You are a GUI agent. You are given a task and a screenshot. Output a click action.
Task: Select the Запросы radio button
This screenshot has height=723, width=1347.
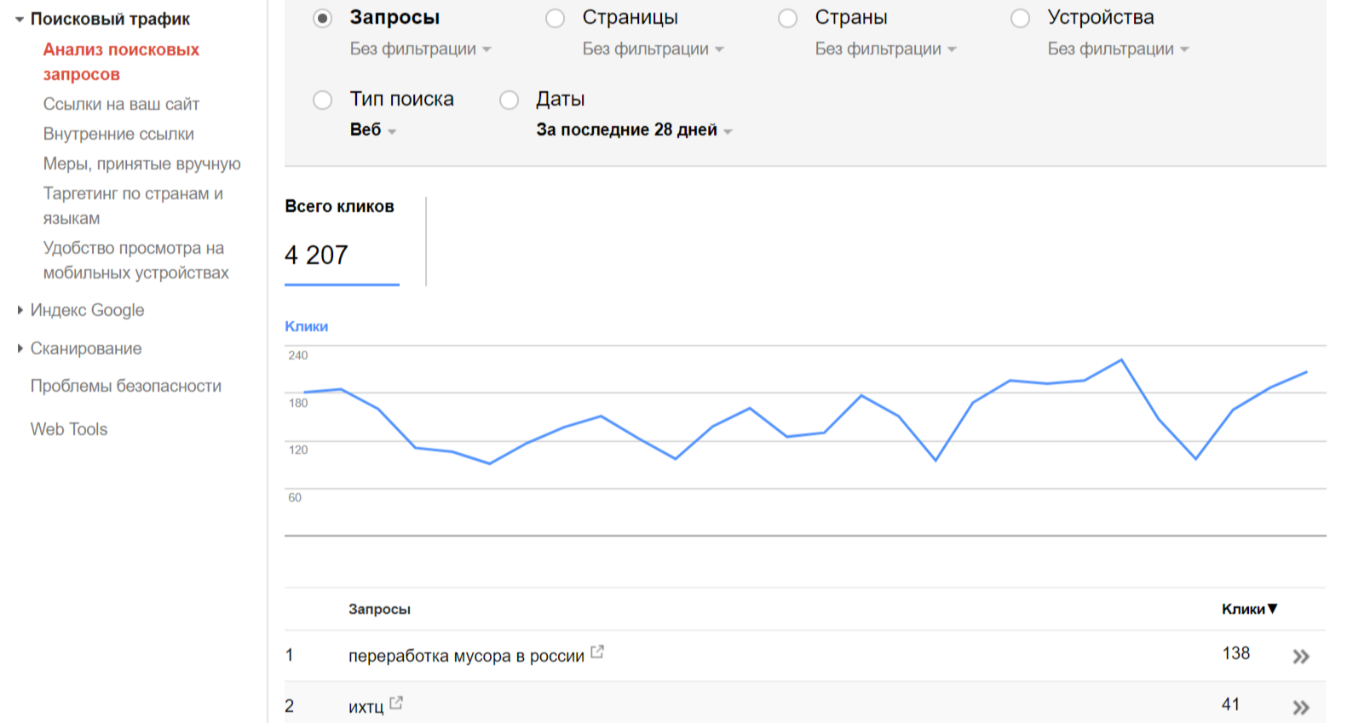coord(322,19)
